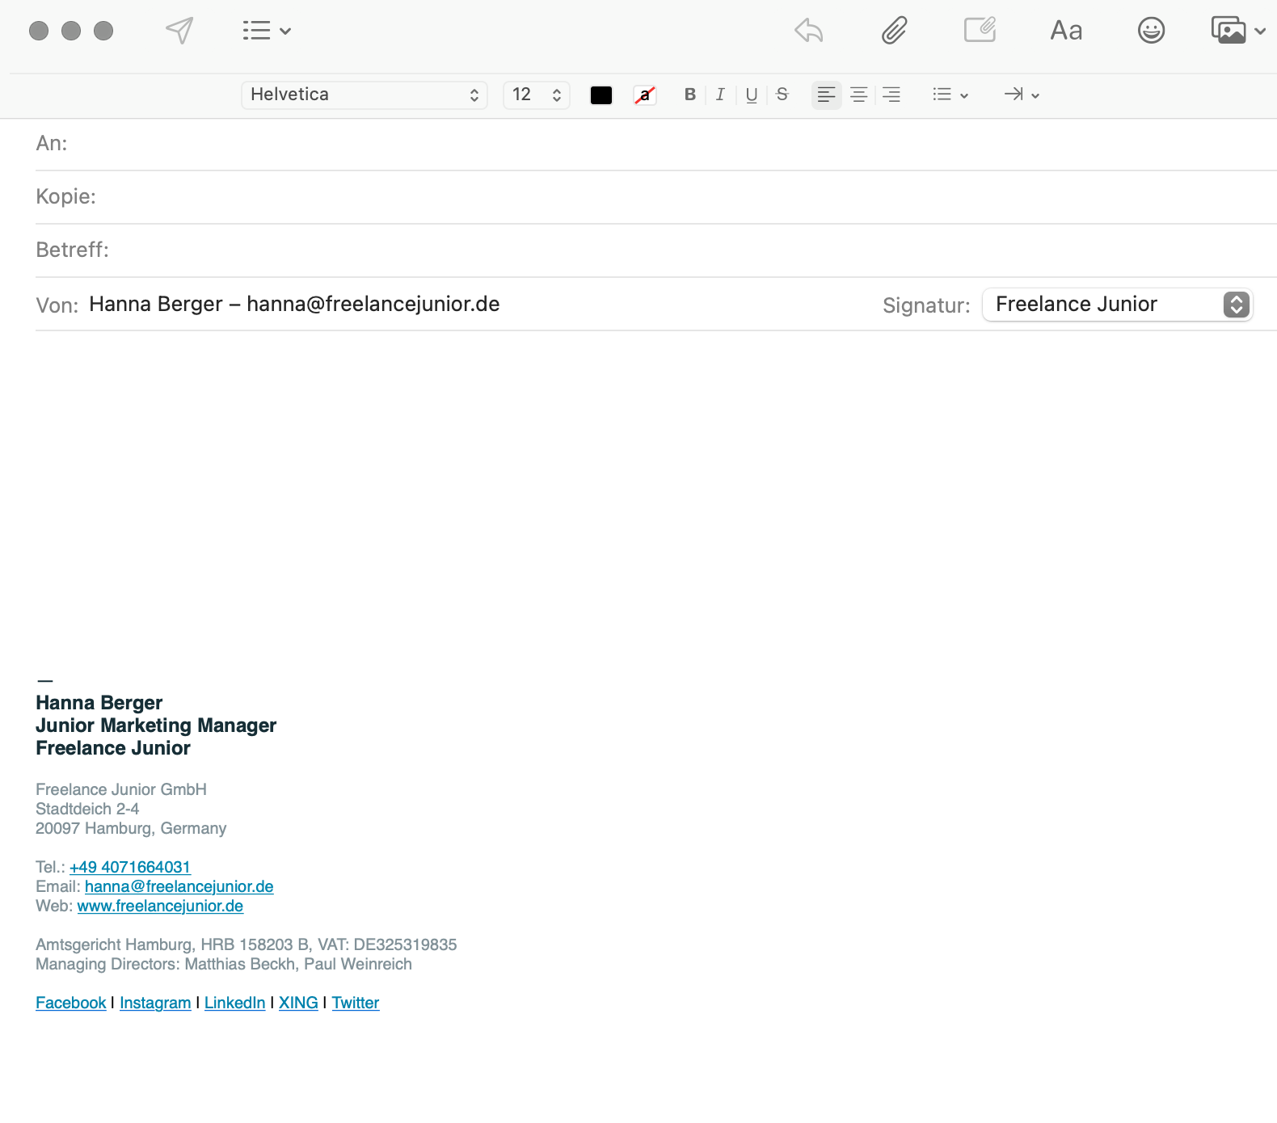Viewport: 1277px width, 1123px height.
Task: Close the compose window
Action: tap(39, 31)
